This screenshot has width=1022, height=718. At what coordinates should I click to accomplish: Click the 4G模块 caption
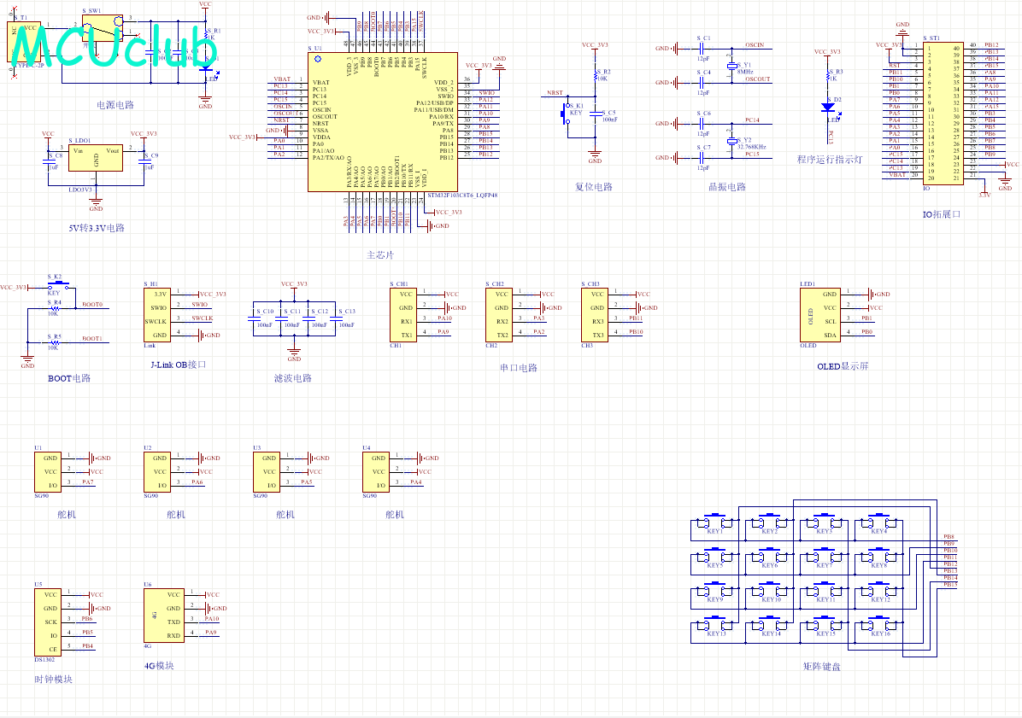[x=159, y=666]
